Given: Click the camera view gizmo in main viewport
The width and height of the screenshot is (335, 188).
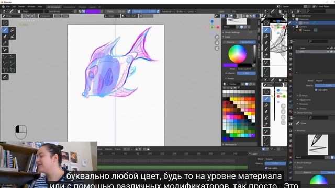Looking at the screenshot, I should pos(217,48).
